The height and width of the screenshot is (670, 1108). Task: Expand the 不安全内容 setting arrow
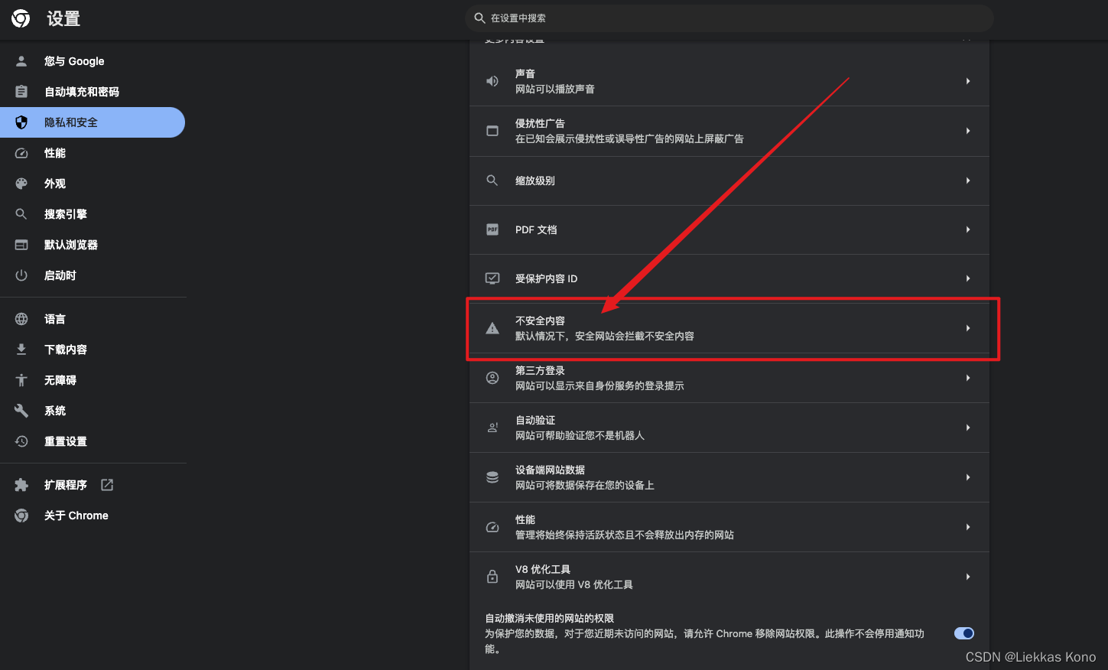pyautogui.click(x=968, y=328)
